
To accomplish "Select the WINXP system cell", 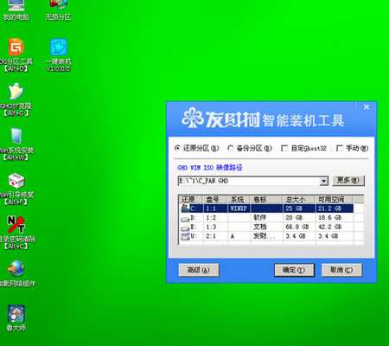I will [239, 208].
